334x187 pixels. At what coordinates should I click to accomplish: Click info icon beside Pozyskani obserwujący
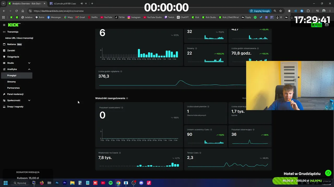[253, 130]
